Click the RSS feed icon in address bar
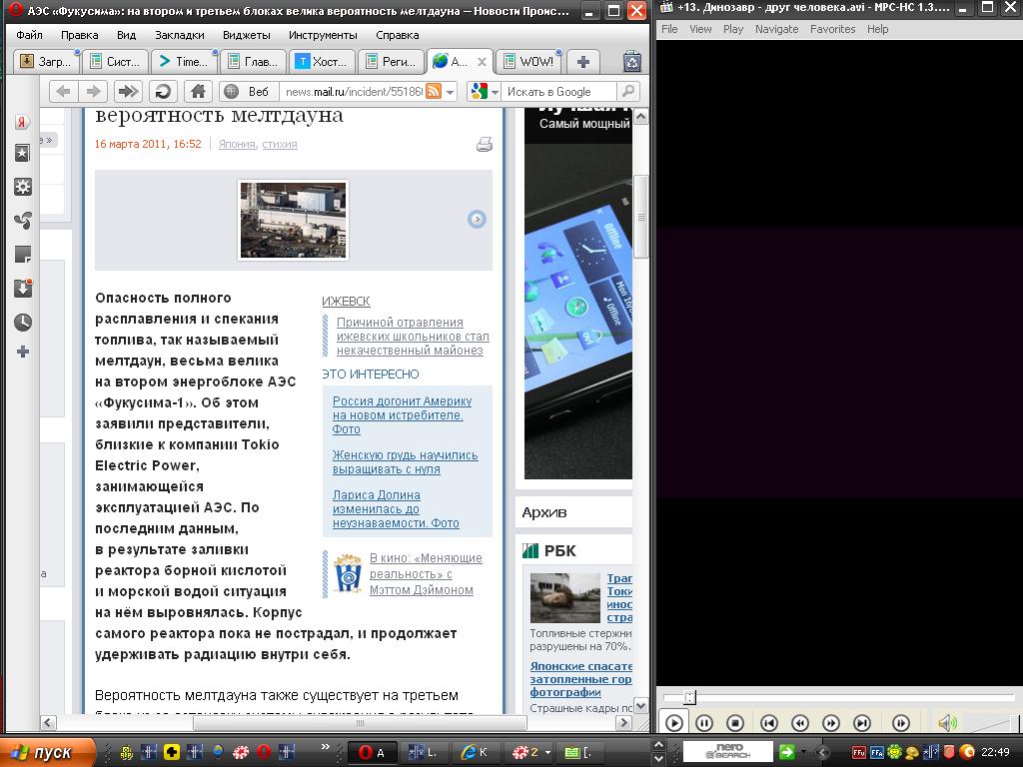The height and width of the screenshot is (767, 1023). point(434,92)
